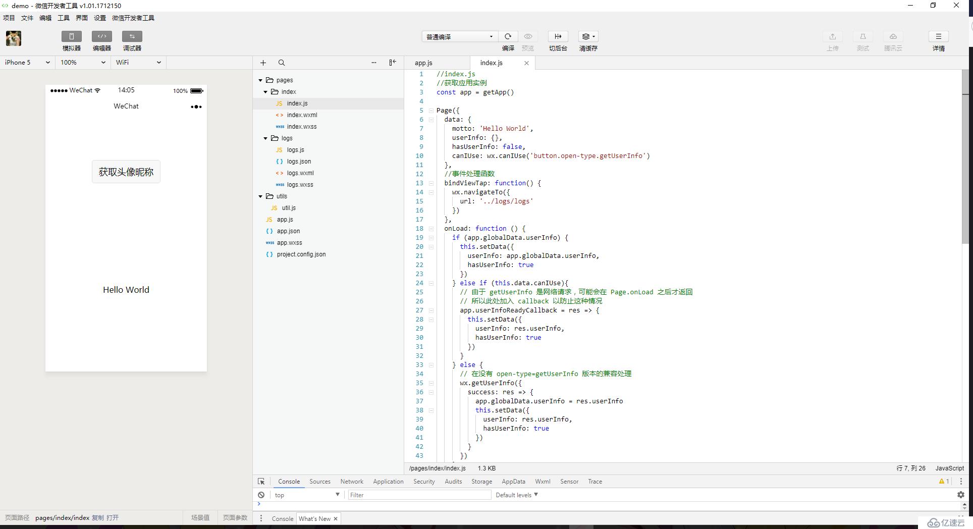Screen dimensions: 973x529
Task: Click the preview eye icon
Action: 528,36
